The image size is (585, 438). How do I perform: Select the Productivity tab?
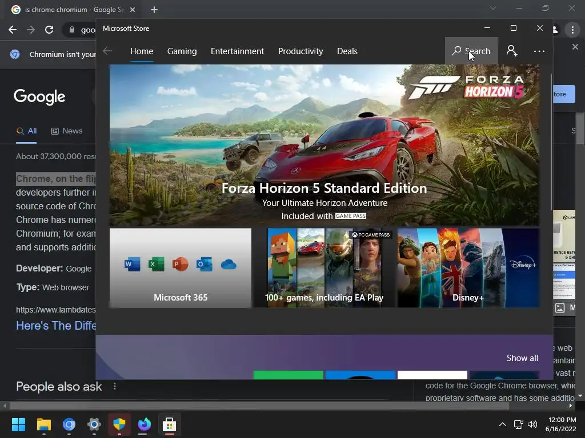click(x=300, y=51)
